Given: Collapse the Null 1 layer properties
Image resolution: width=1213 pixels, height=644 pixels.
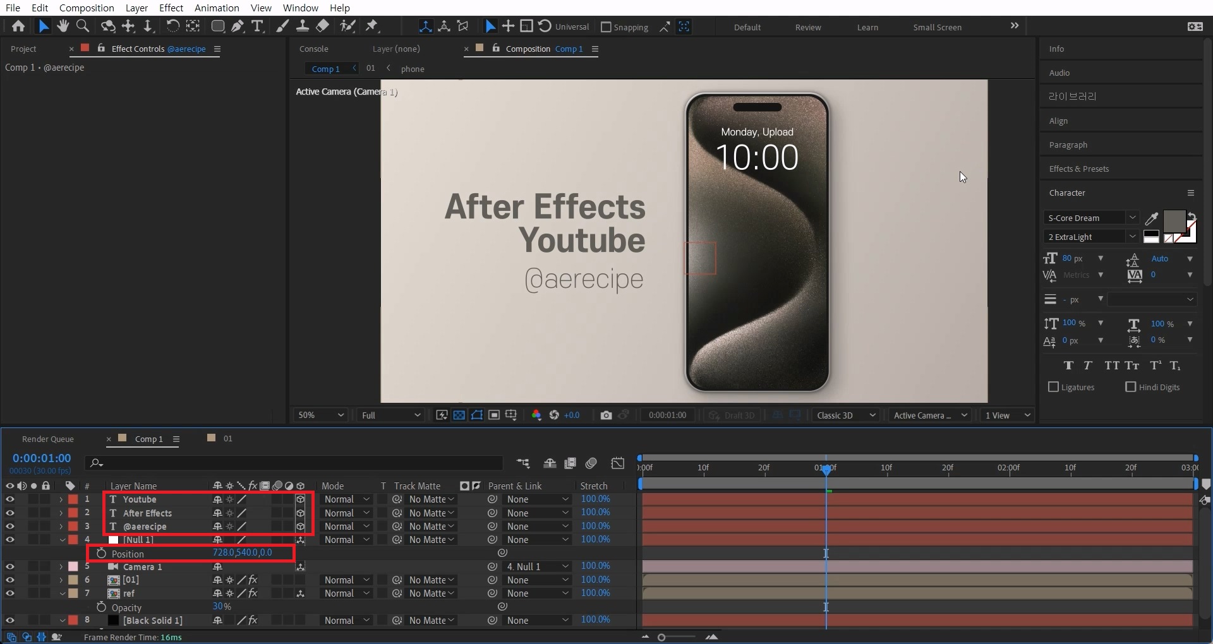Looking at the screenshot, I should (x=63, y=540).
